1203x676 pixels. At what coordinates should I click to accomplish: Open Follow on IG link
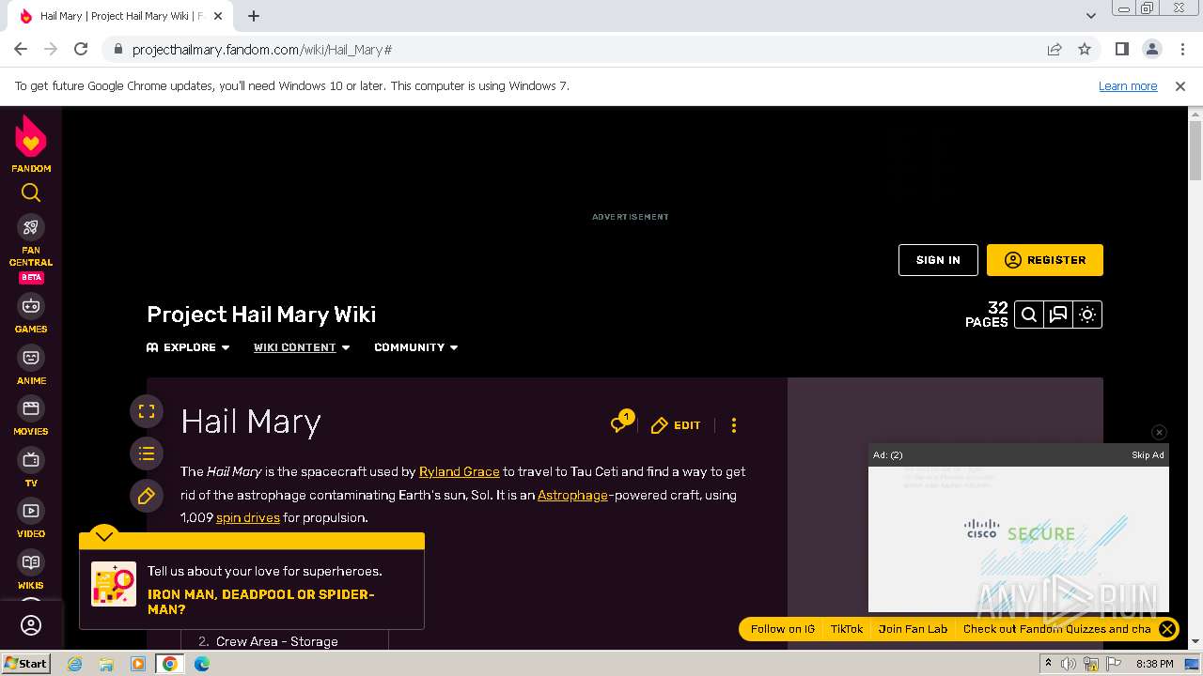(x=782, y=629)
